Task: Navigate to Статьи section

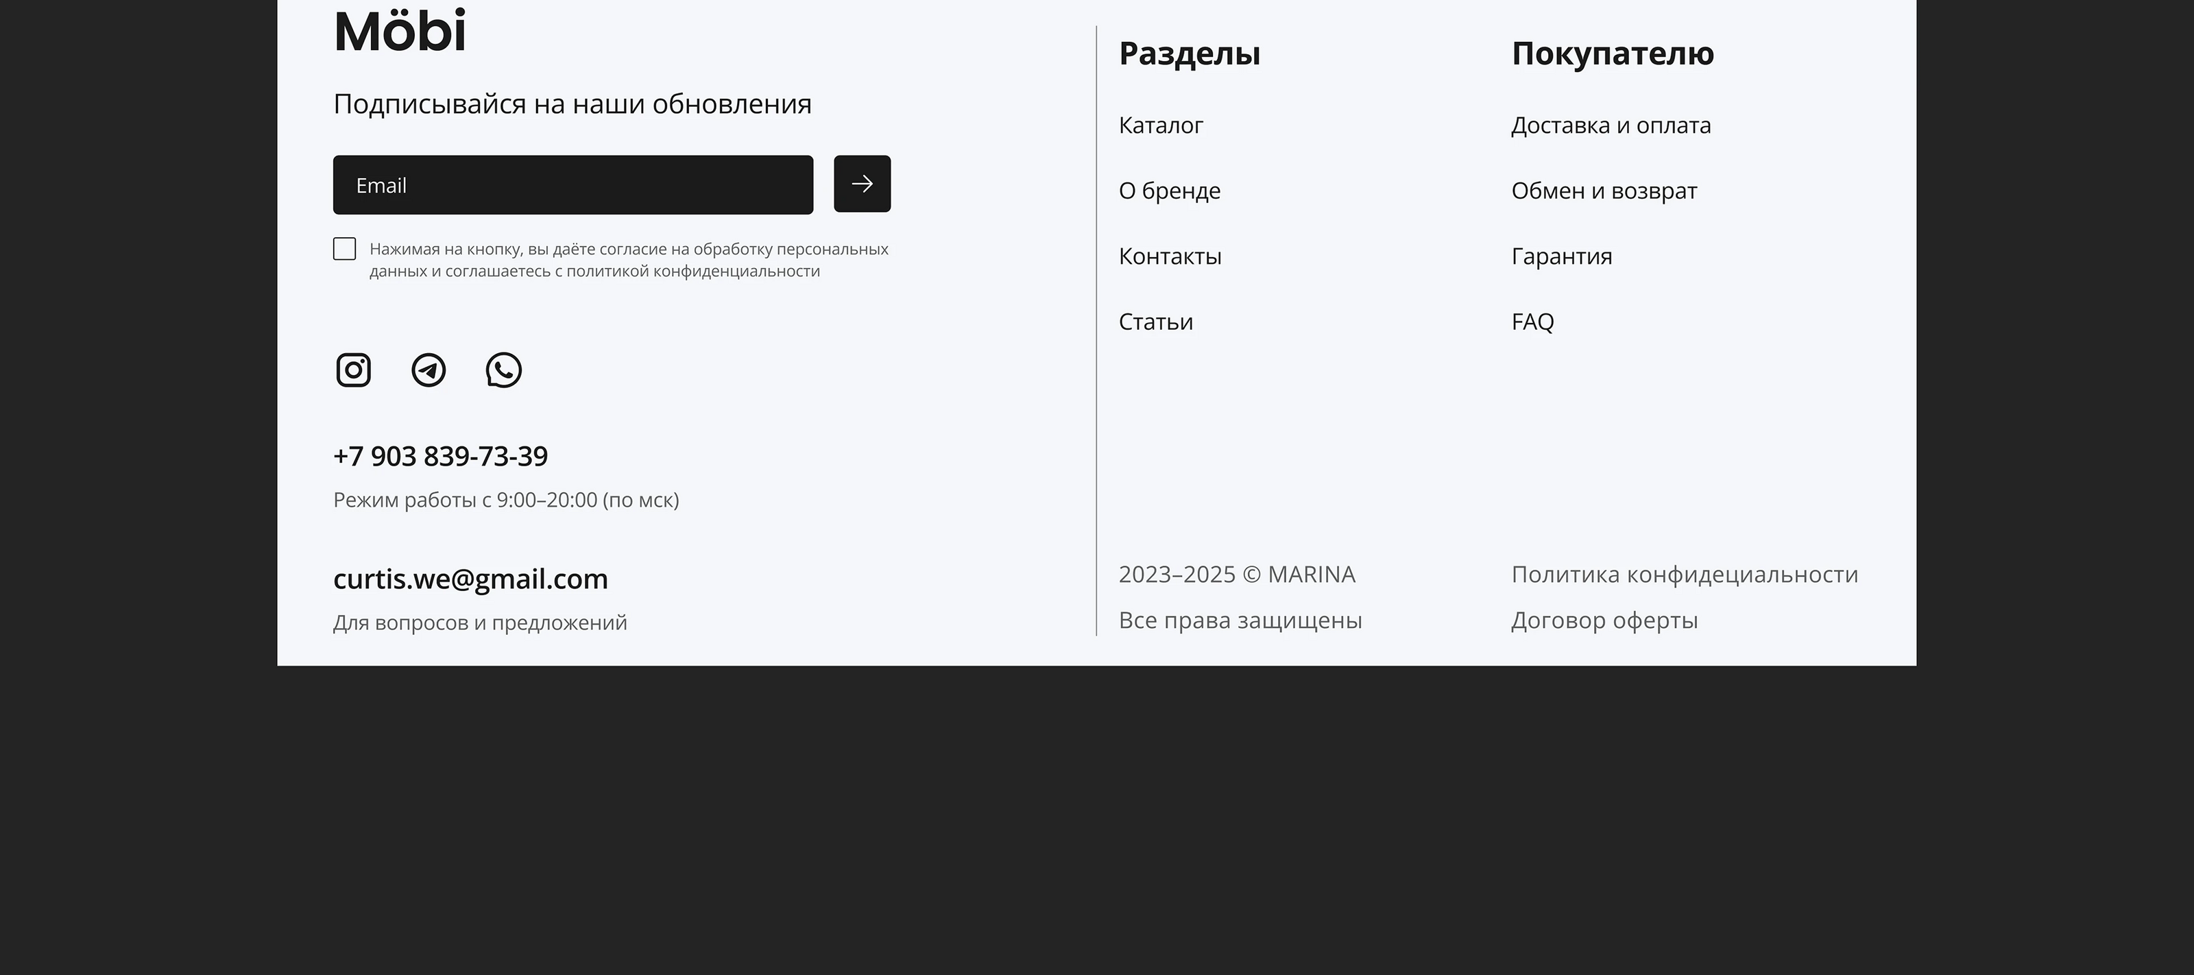Action: pyautogui.click(x=1155, y=322)
